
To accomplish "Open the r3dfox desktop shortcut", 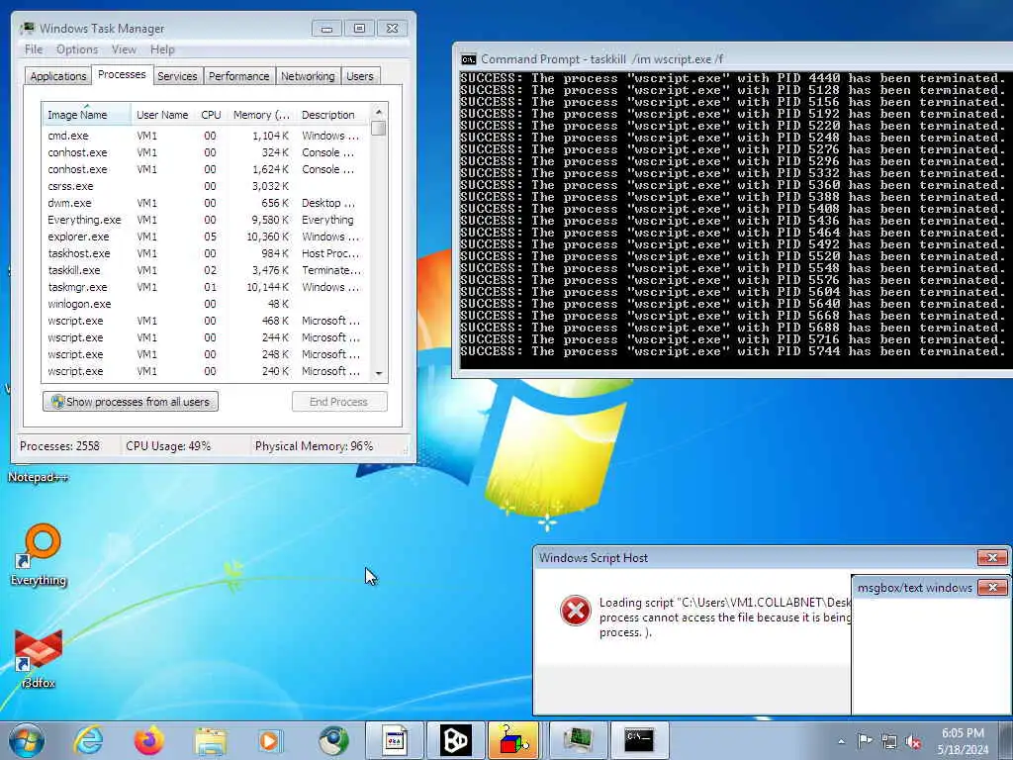I will pos(39,658).
